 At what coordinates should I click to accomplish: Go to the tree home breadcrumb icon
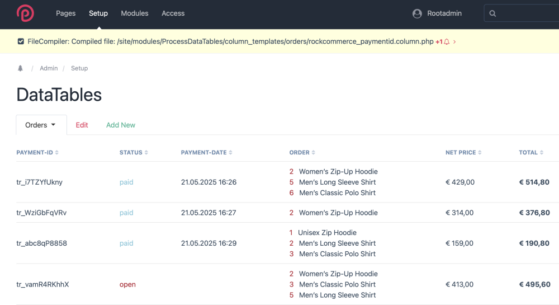(21, 68)
